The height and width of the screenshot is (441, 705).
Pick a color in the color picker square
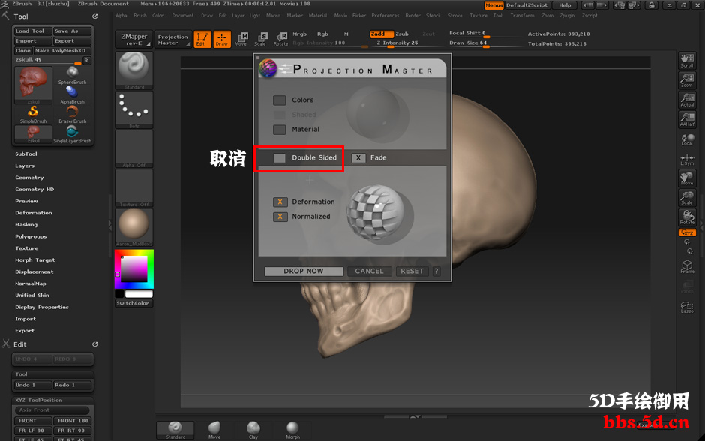tap(134, 268)
